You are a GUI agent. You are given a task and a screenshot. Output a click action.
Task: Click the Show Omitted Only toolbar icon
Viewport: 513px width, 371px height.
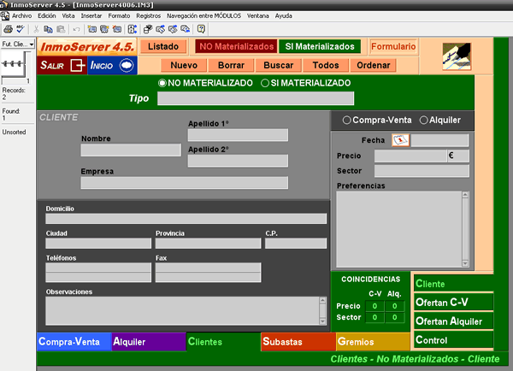click(x=186, y=29)
